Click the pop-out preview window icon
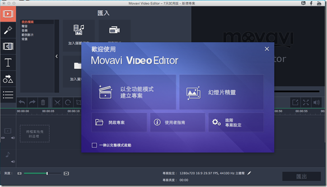 coord(295,102)
